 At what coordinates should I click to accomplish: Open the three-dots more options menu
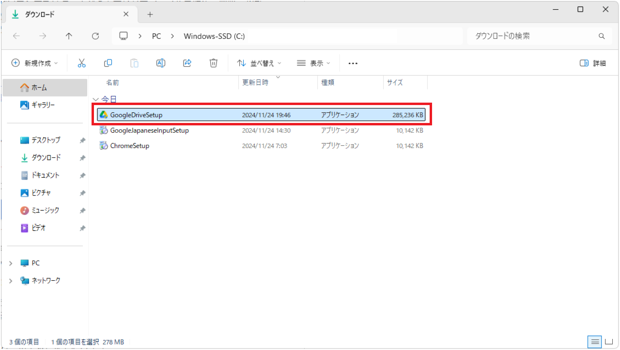[x=353, y=63]
